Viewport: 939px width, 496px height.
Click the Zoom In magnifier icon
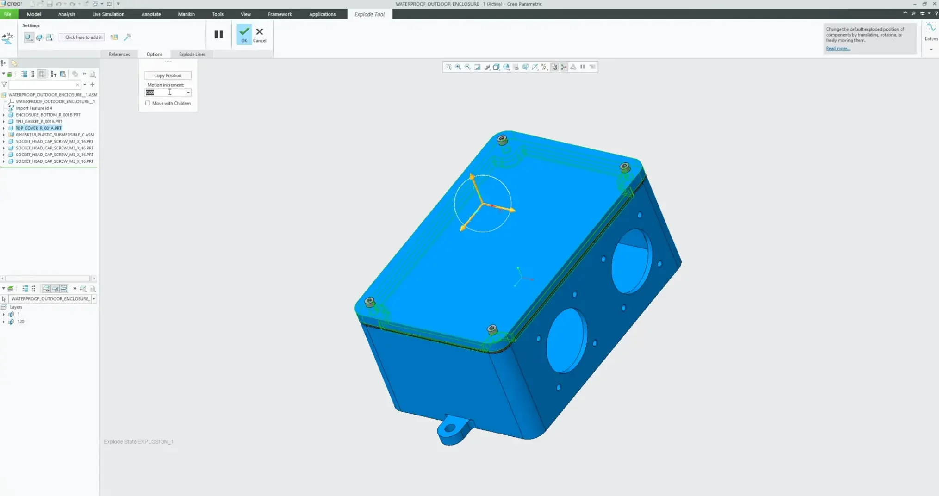458,67
